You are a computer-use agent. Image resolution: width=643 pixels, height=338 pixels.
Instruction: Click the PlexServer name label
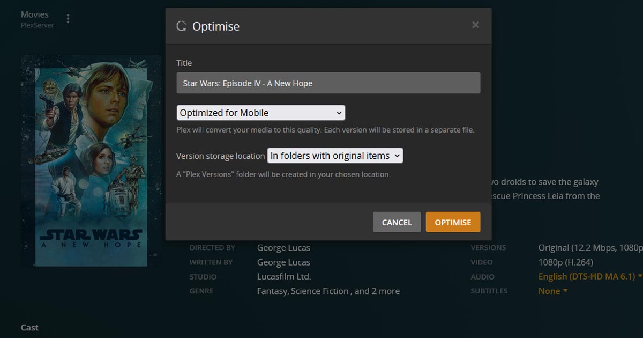(x=36, y=24)
